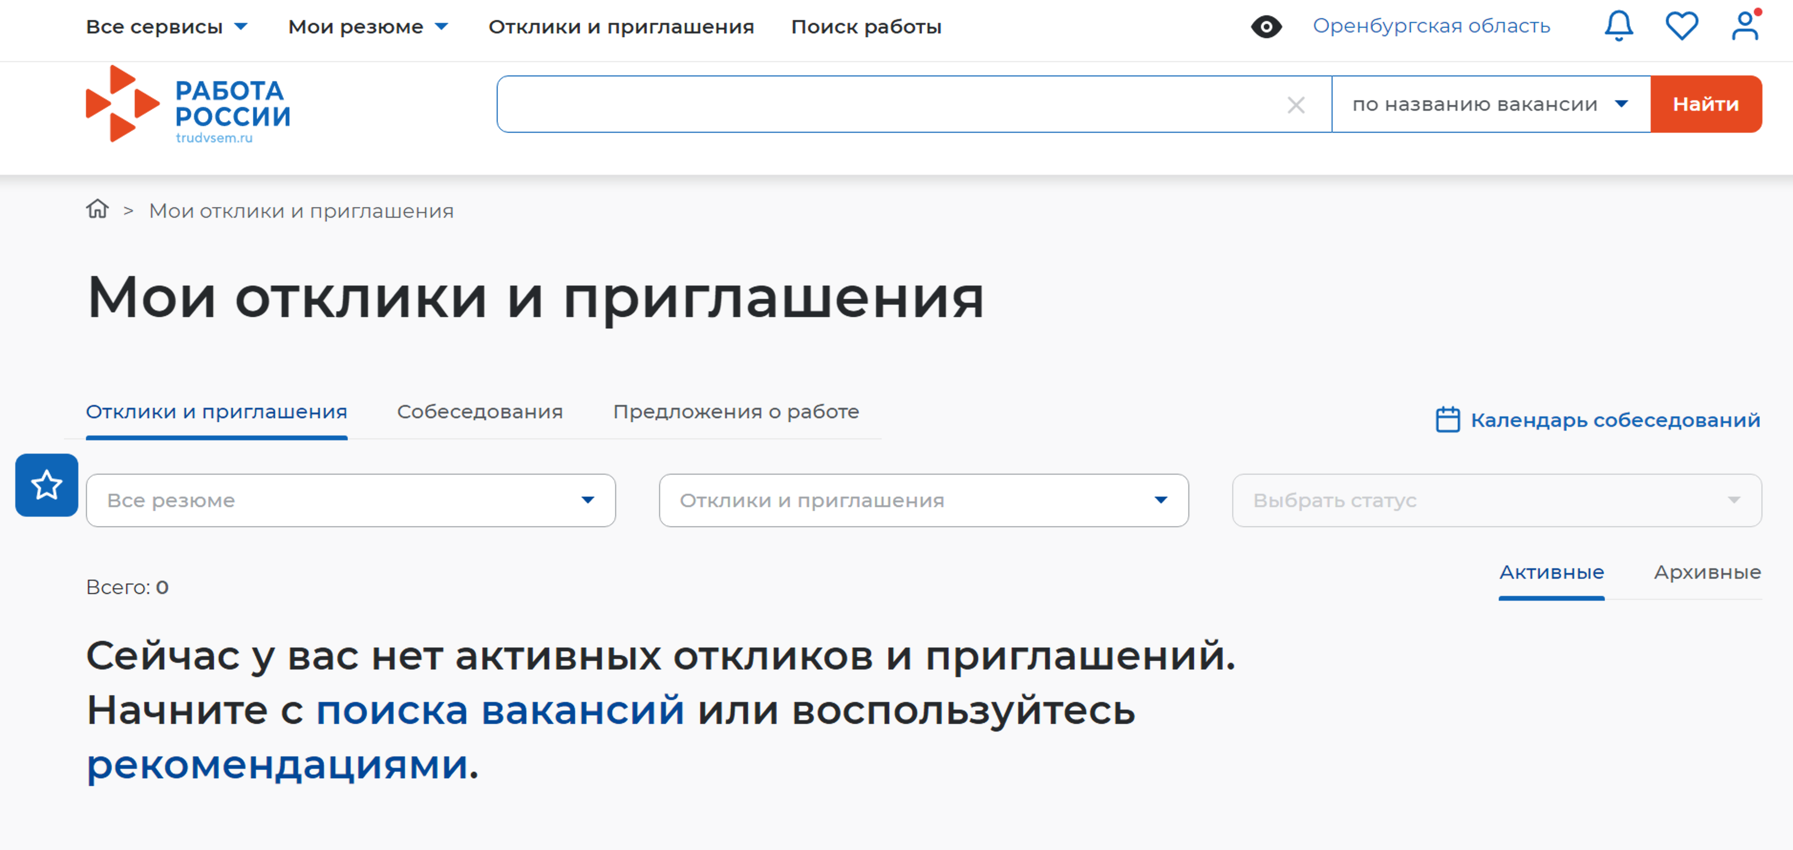The width and height of the screenshot is (1793, 850).
Task: Select the Отклики и приглашения tab
Action: [x=216, y=412]
